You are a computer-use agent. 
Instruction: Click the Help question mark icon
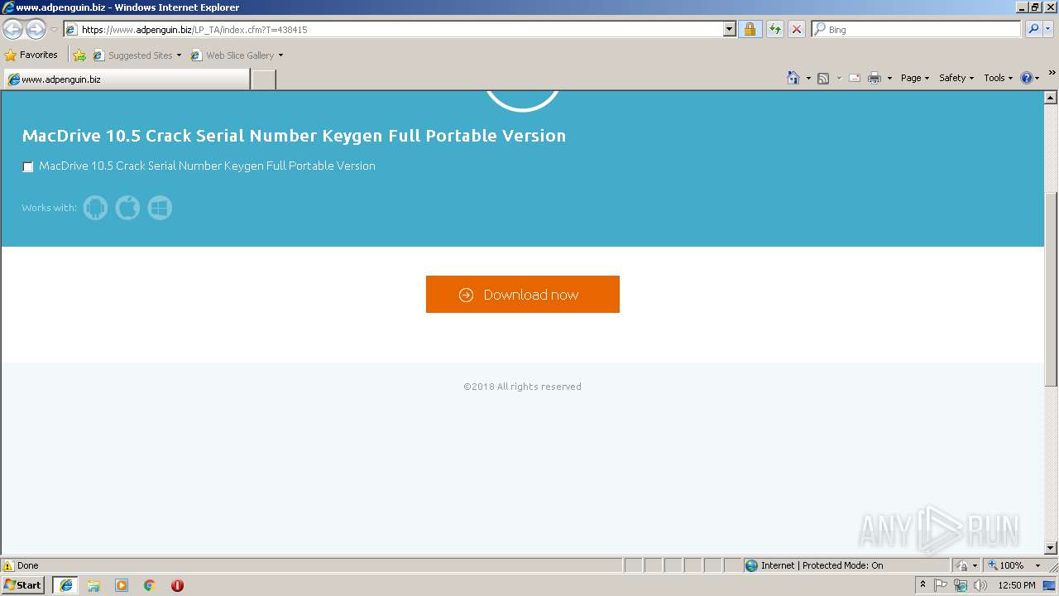[1027, 78]
